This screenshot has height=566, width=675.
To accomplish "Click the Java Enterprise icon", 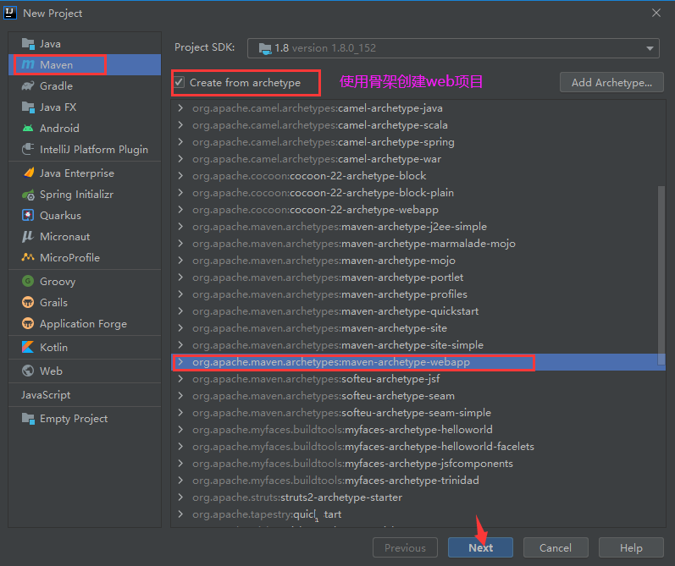I will click(28, 173).
